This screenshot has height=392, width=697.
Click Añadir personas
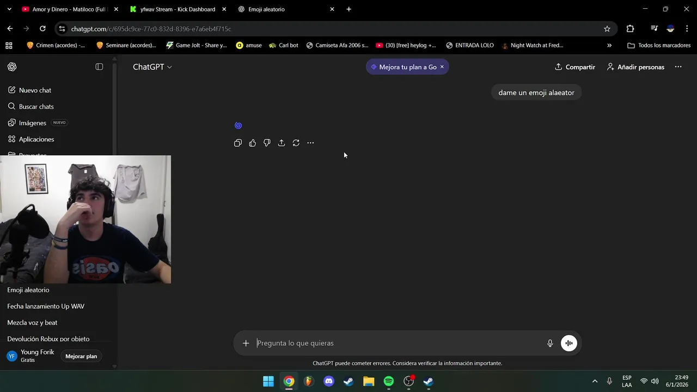[x=635, y=66]
